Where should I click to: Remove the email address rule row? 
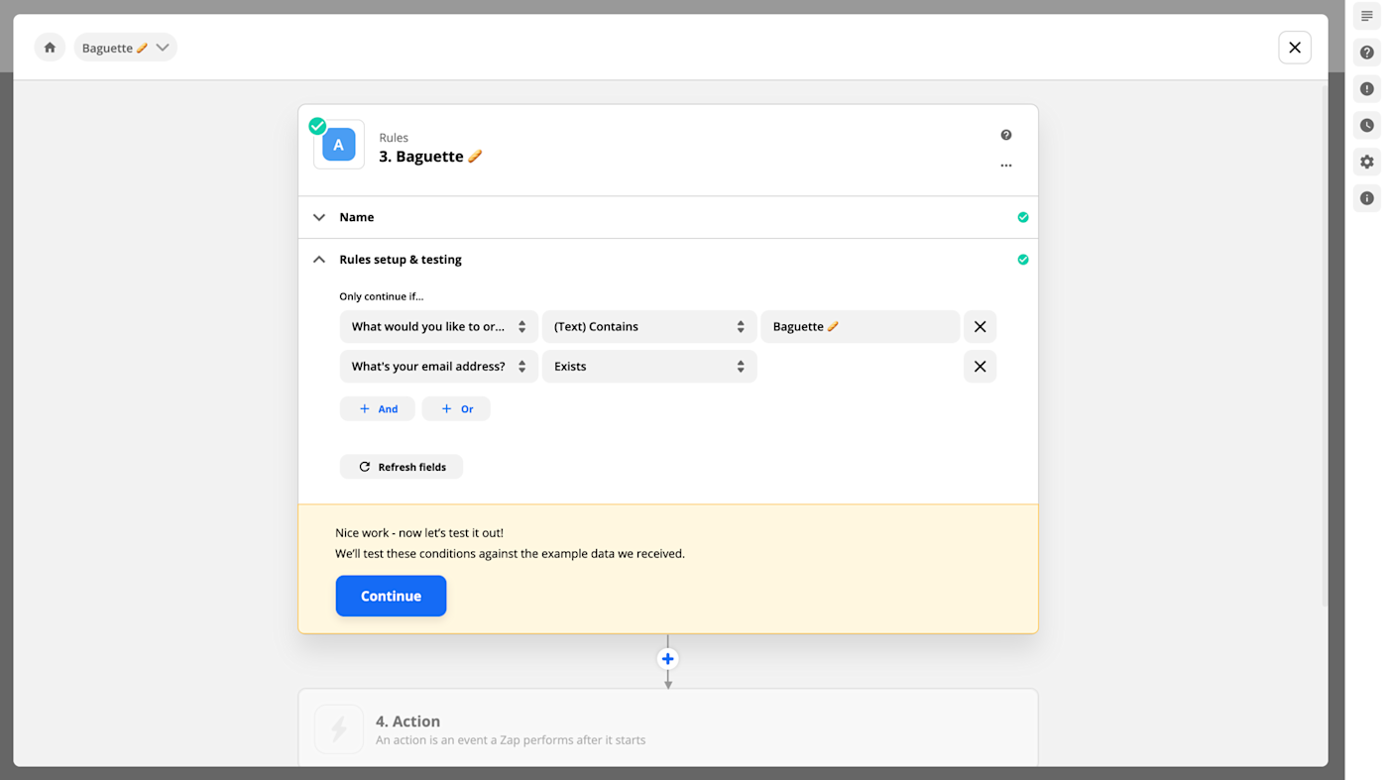click(x=980, y=367)
